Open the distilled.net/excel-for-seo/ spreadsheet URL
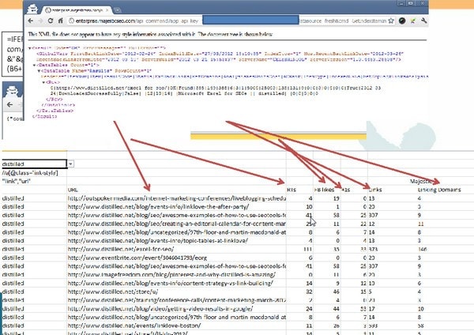The height and width of the screenshot is (335, 474). (x=121, y=249)
